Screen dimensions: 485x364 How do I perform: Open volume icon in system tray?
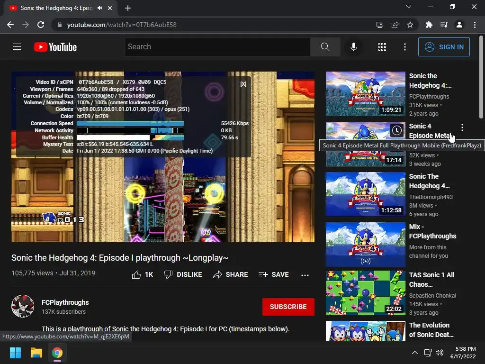point(439,353)
